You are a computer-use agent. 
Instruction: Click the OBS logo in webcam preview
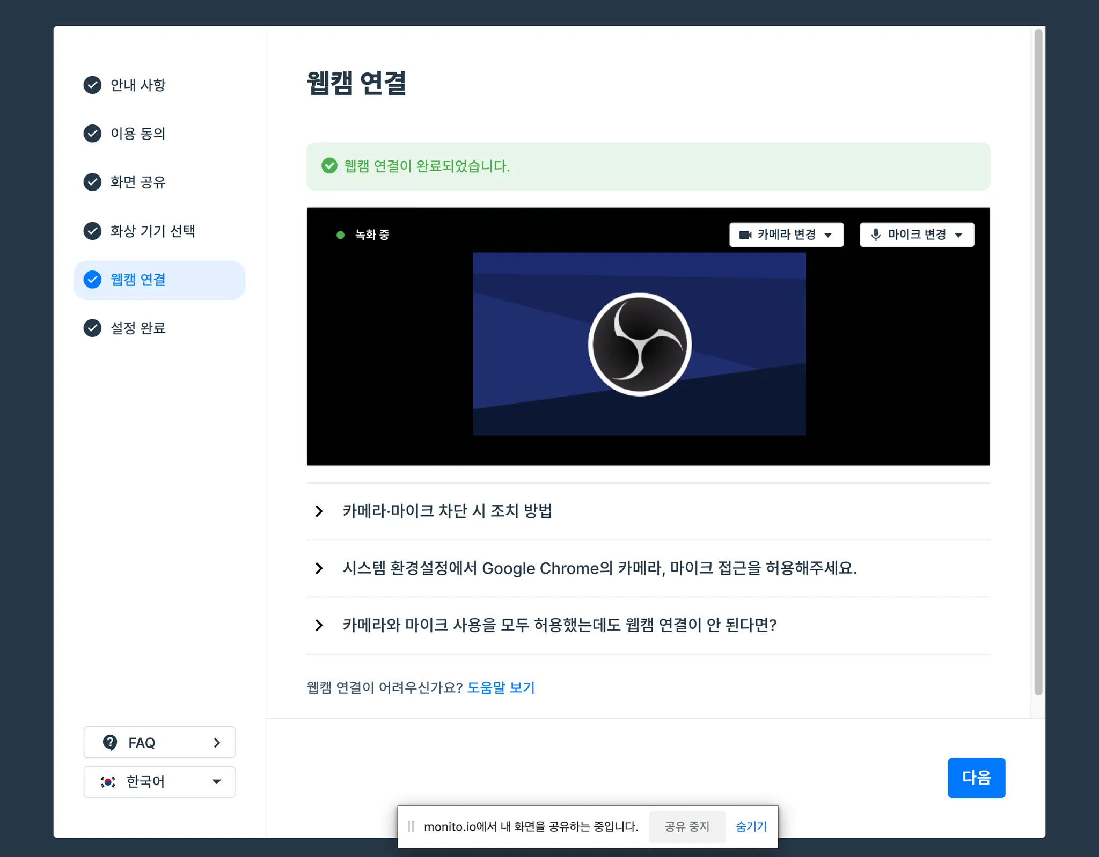(640, 344)
